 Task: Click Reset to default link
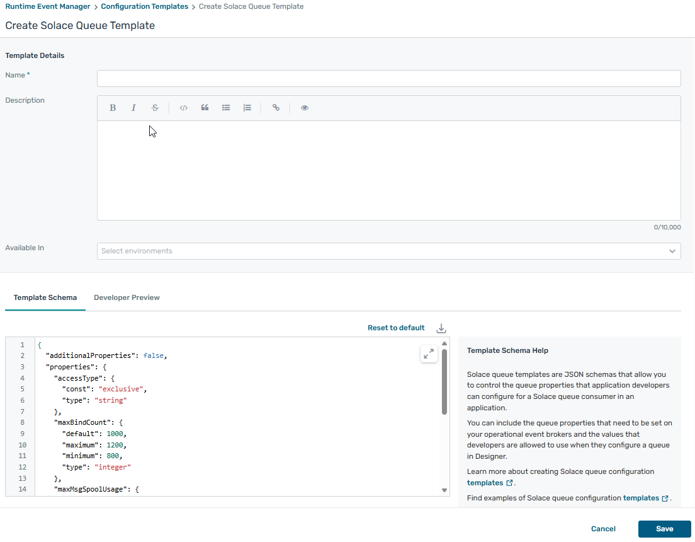[396, 328]
